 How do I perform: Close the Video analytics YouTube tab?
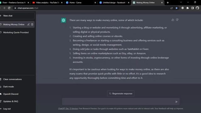point(62,3)
